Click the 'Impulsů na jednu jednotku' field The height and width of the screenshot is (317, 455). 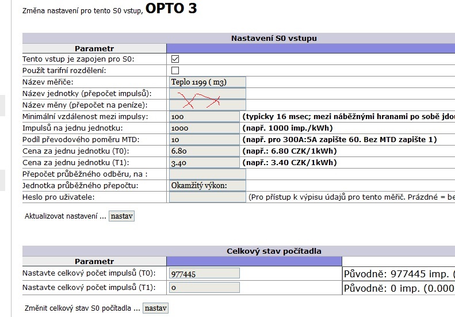coord(204,128)
